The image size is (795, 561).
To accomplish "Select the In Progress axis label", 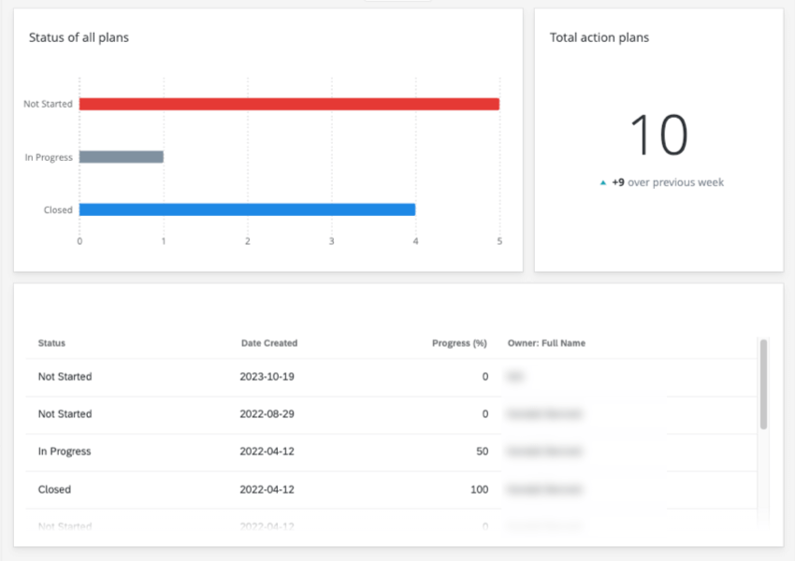I will [48, 157].
